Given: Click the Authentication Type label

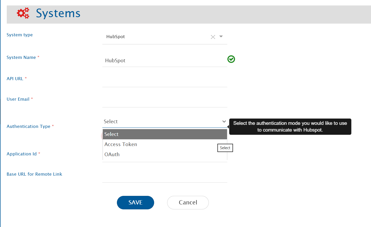Looking at the screenshot, I should pyautogui.click(x=28, y=126).
